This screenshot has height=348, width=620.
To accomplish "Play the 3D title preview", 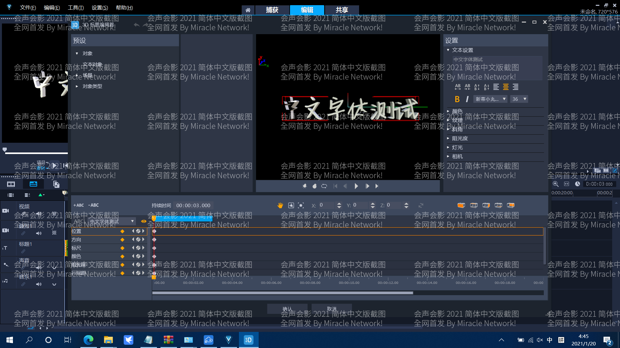I will point(356,186).
